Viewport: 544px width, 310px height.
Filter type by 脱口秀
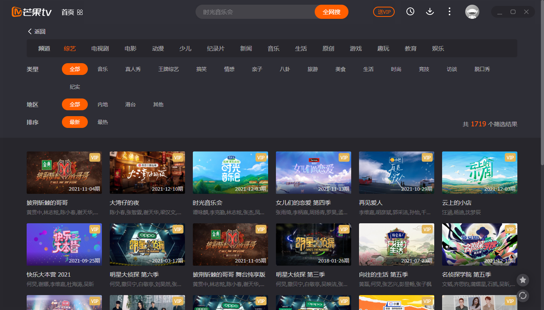pyautogui.click(x=482, y=69)
